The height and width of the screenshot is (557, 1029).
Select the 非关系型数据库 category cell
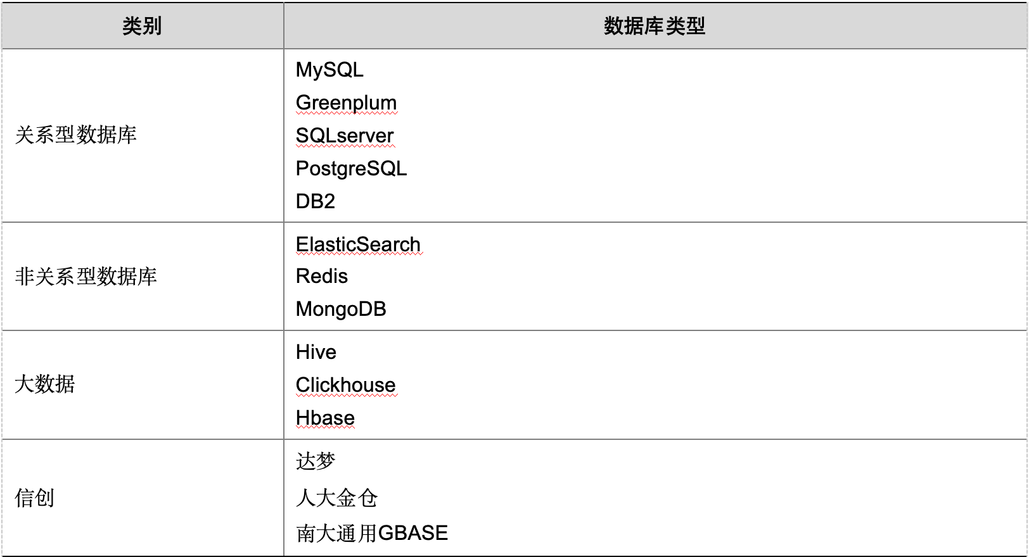pyautogui.click(x=86, y=277)
